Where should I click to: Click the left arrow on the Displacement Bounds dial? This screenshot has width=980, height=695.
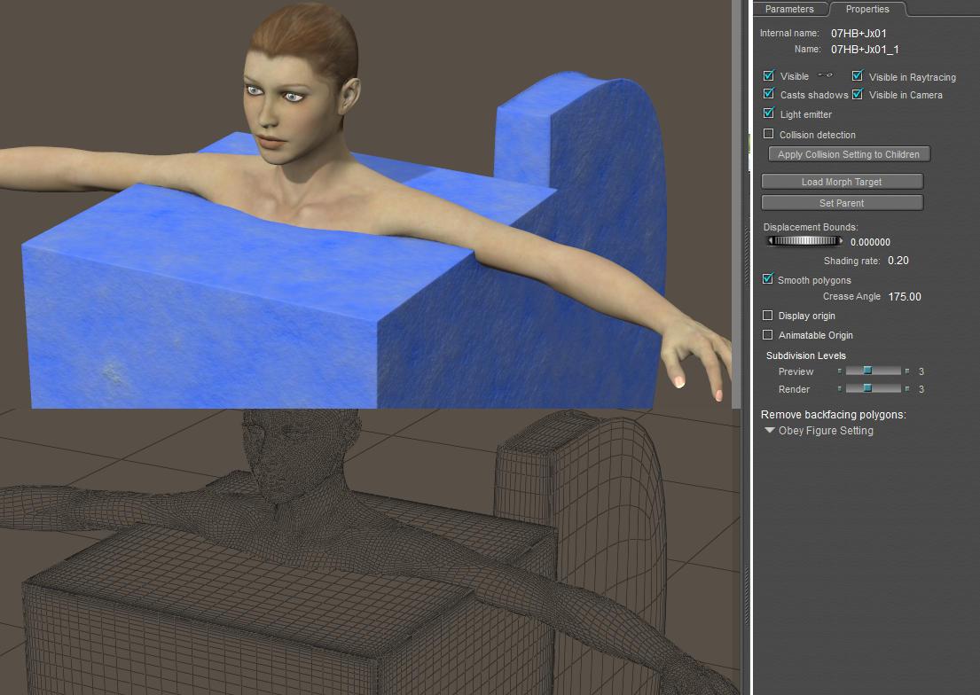(x=771, y=240)
